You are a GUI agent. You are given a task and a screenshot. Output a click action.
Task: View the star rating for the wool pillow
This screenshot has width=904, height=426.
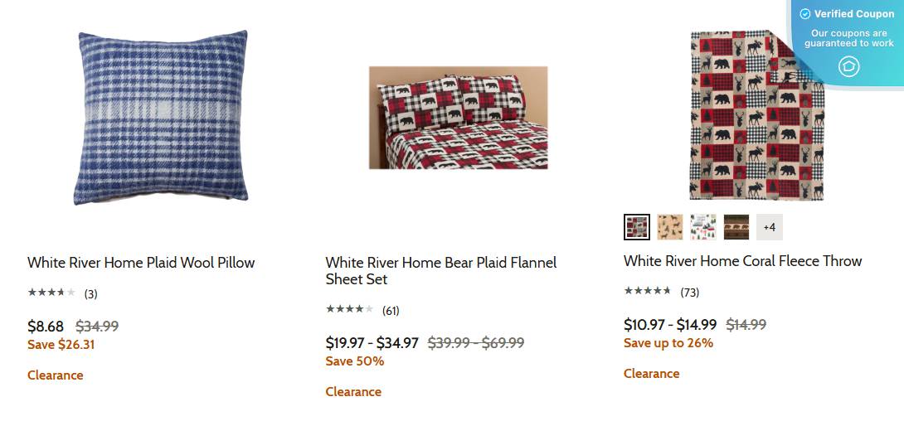[x=51, y=293]
